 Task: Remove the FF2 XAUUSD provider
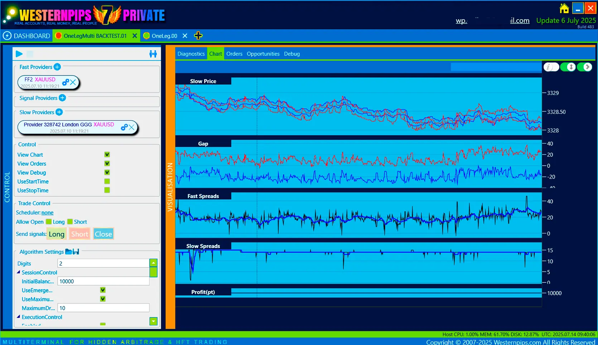(73, 82)
